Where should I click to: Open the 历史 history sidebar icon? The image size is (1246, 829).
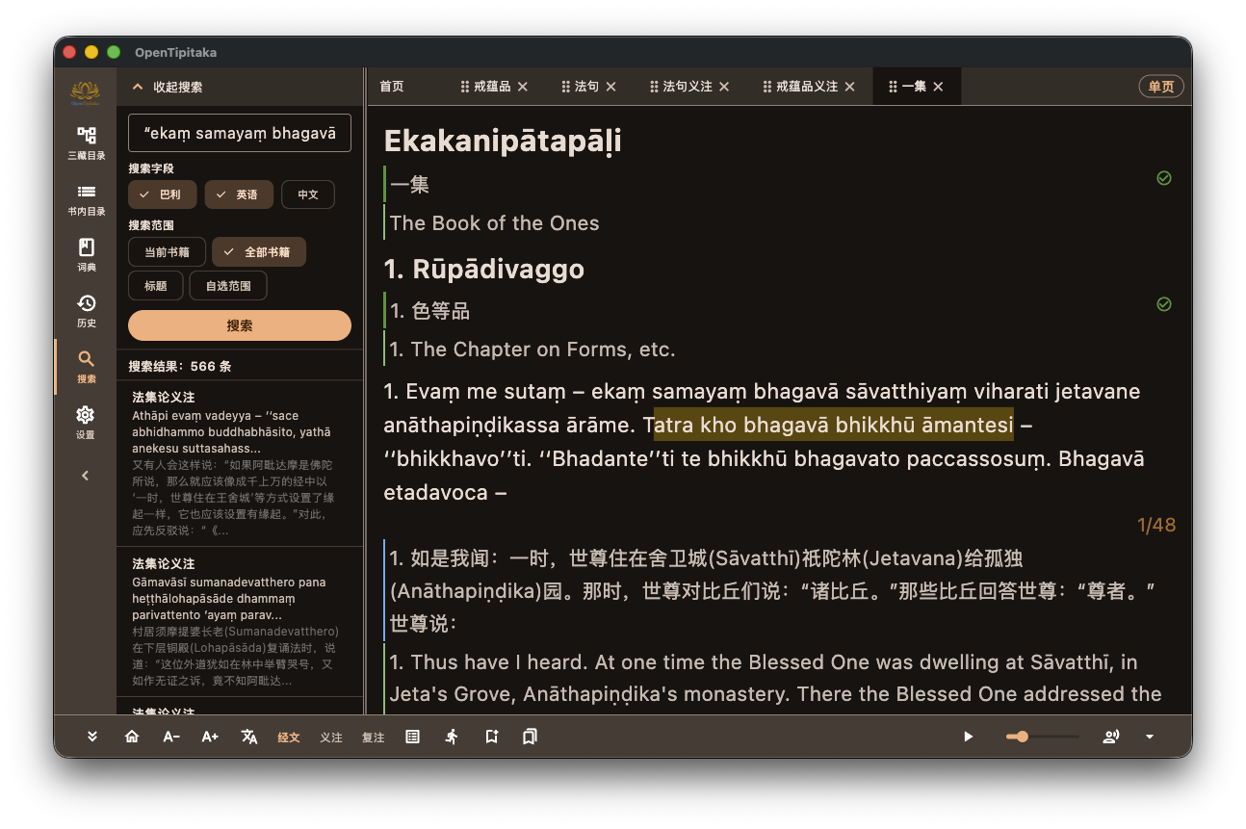(x=86, y=310)
